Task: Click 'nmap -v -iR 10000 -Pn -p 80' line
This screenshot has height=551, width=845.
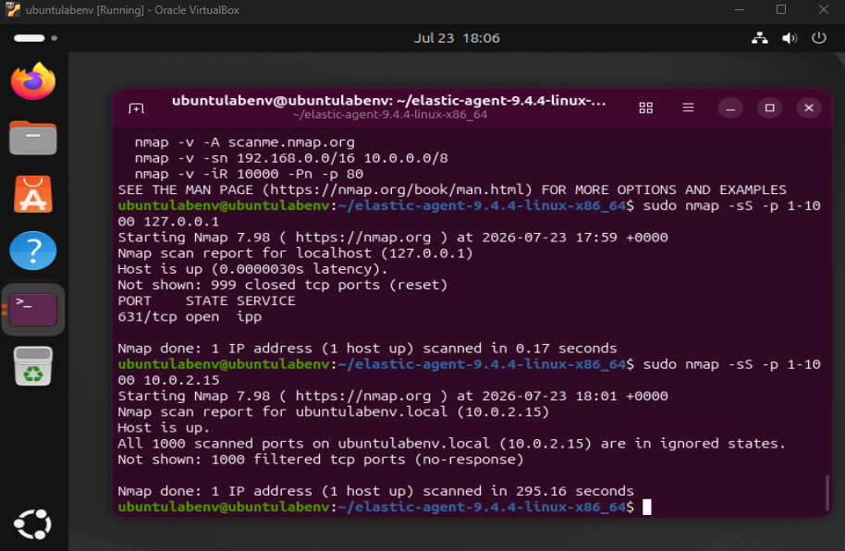Action: pos(249,174)
